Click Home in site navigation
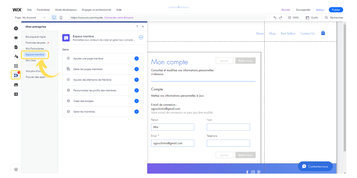The height and width of the screenshot is (178, 357). click(x=260, y=34)
